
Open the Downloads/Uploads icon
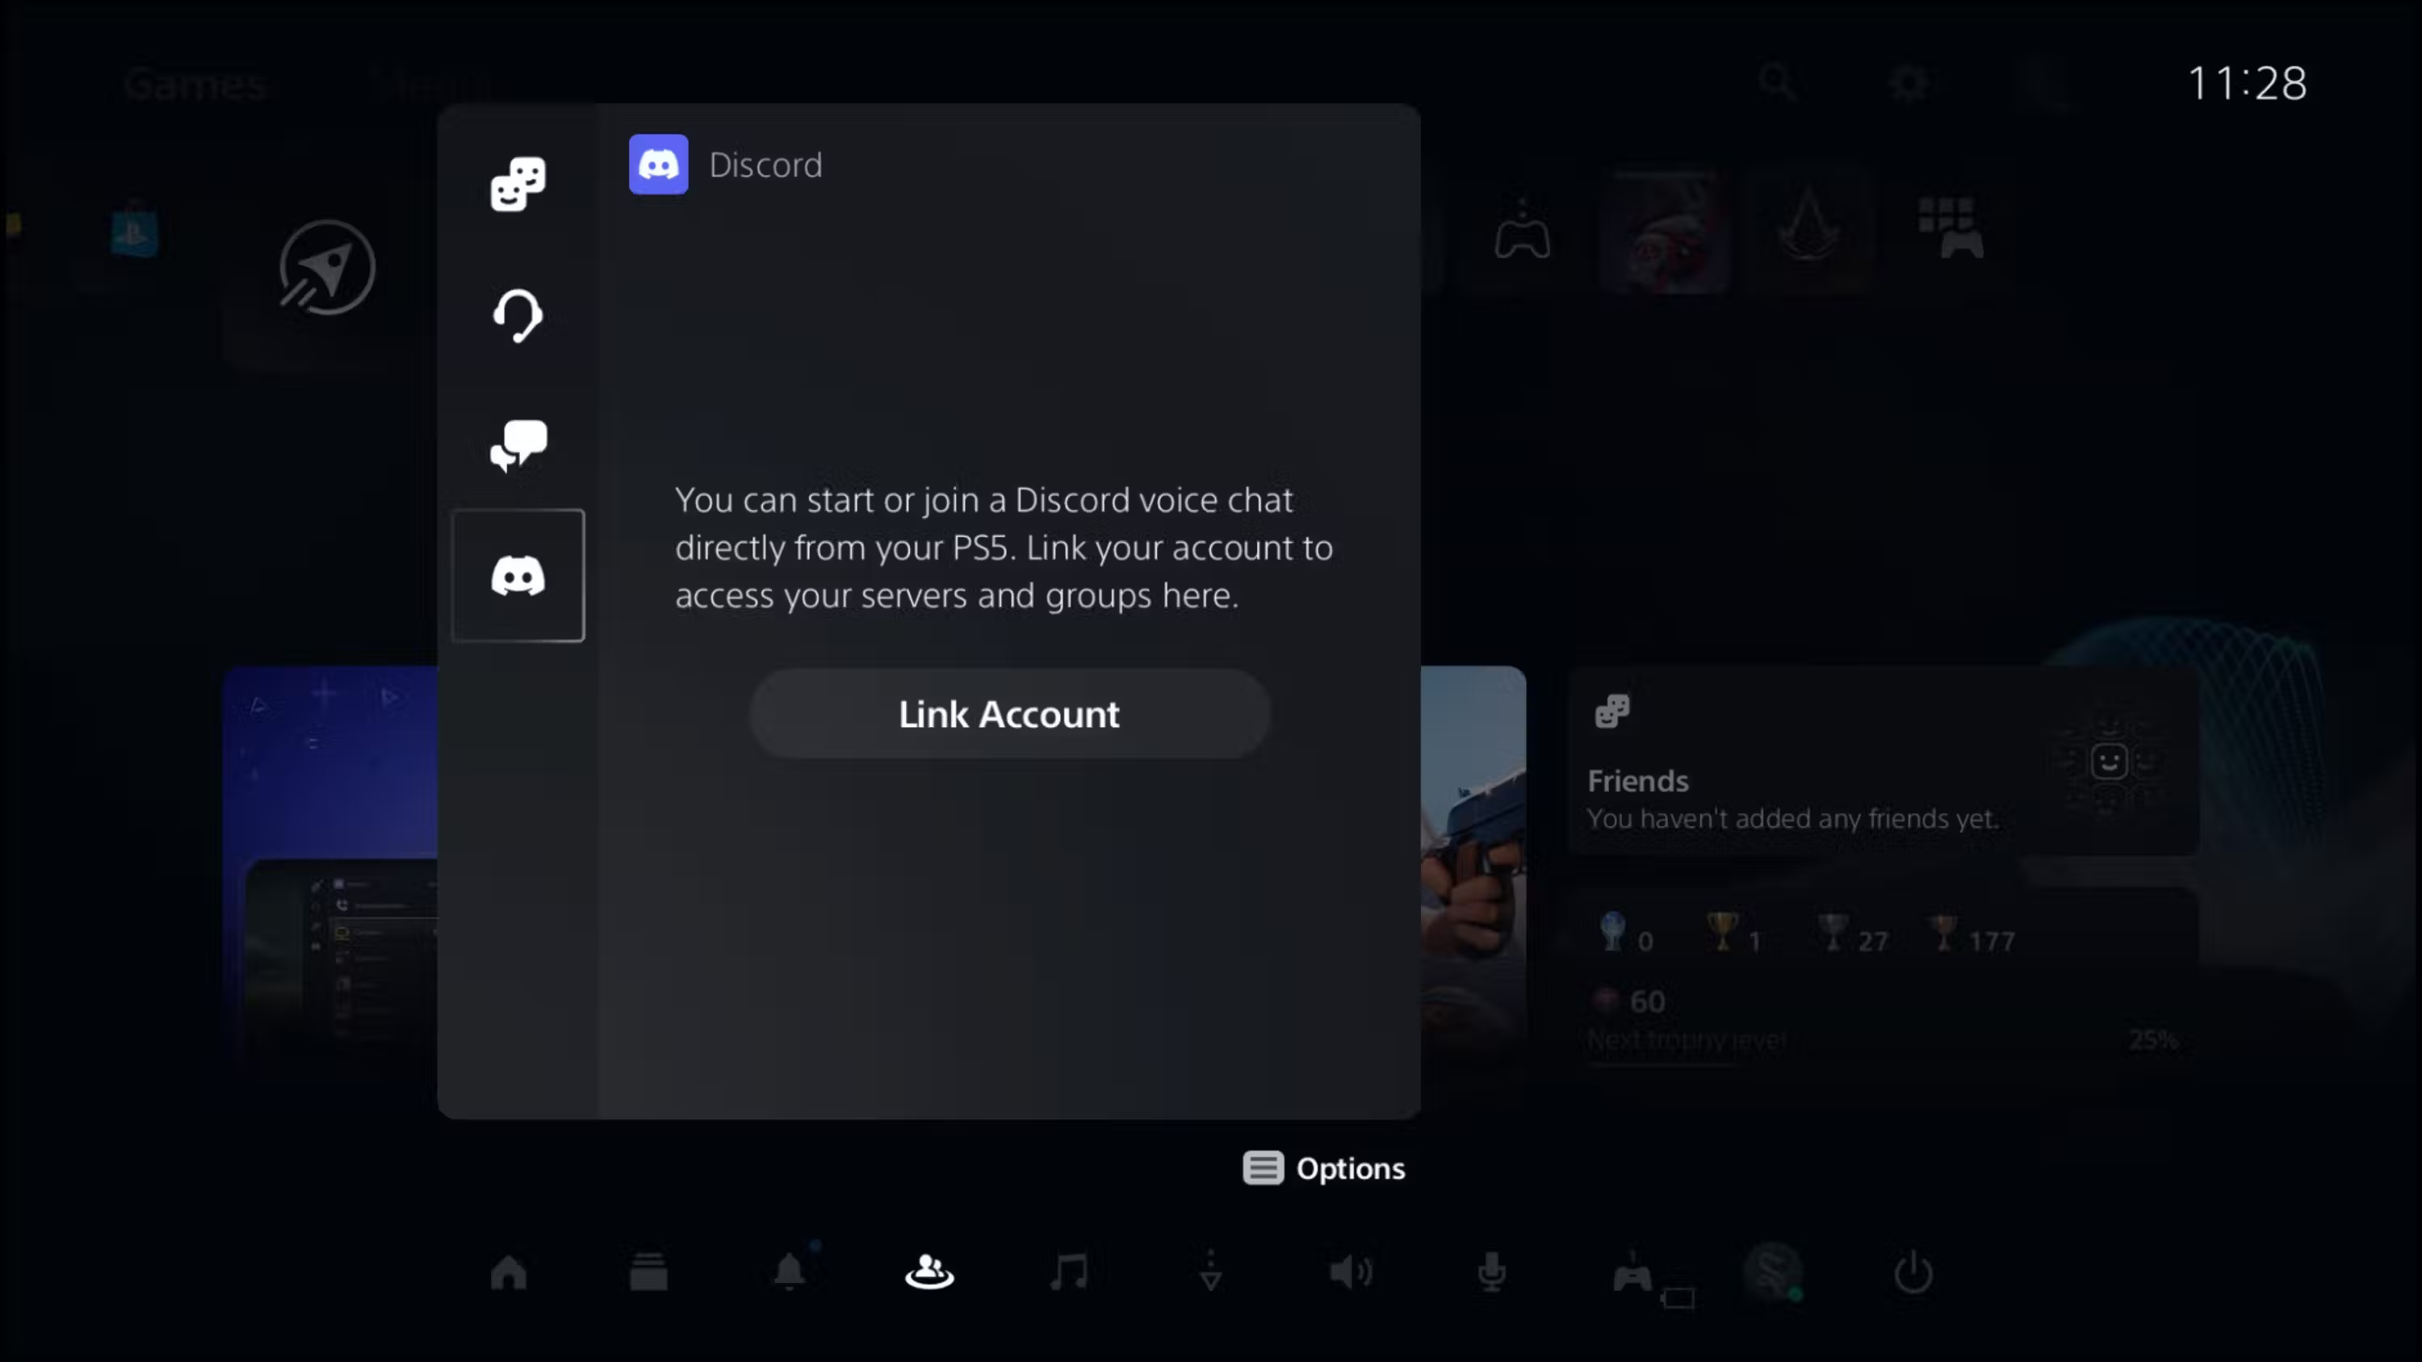click(x=1210, y=1272)
